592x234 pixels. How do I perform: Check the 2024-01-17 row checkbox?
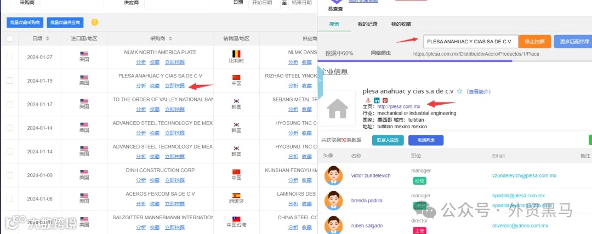(x=10, y=104)
